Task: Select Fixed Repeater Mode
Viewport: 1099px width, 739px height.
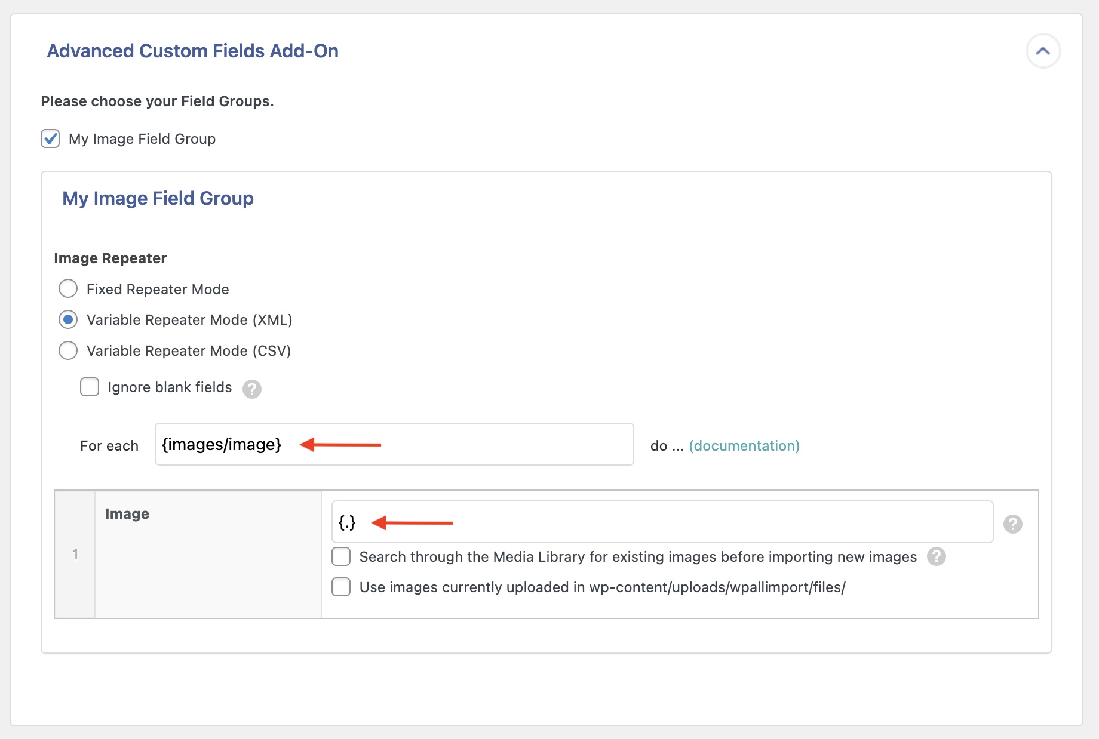Action: coord(68,289)
